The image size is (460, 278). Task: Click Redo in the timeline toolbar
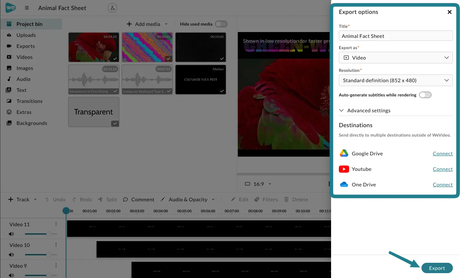(x=82, y=199)
